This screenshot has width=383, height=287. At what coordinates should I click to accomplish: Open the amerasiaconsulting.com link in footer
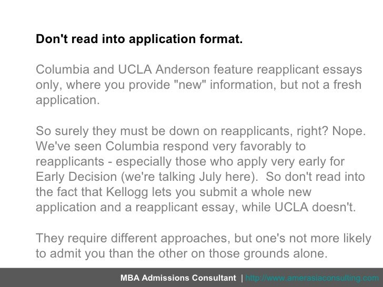coord(312,278)
